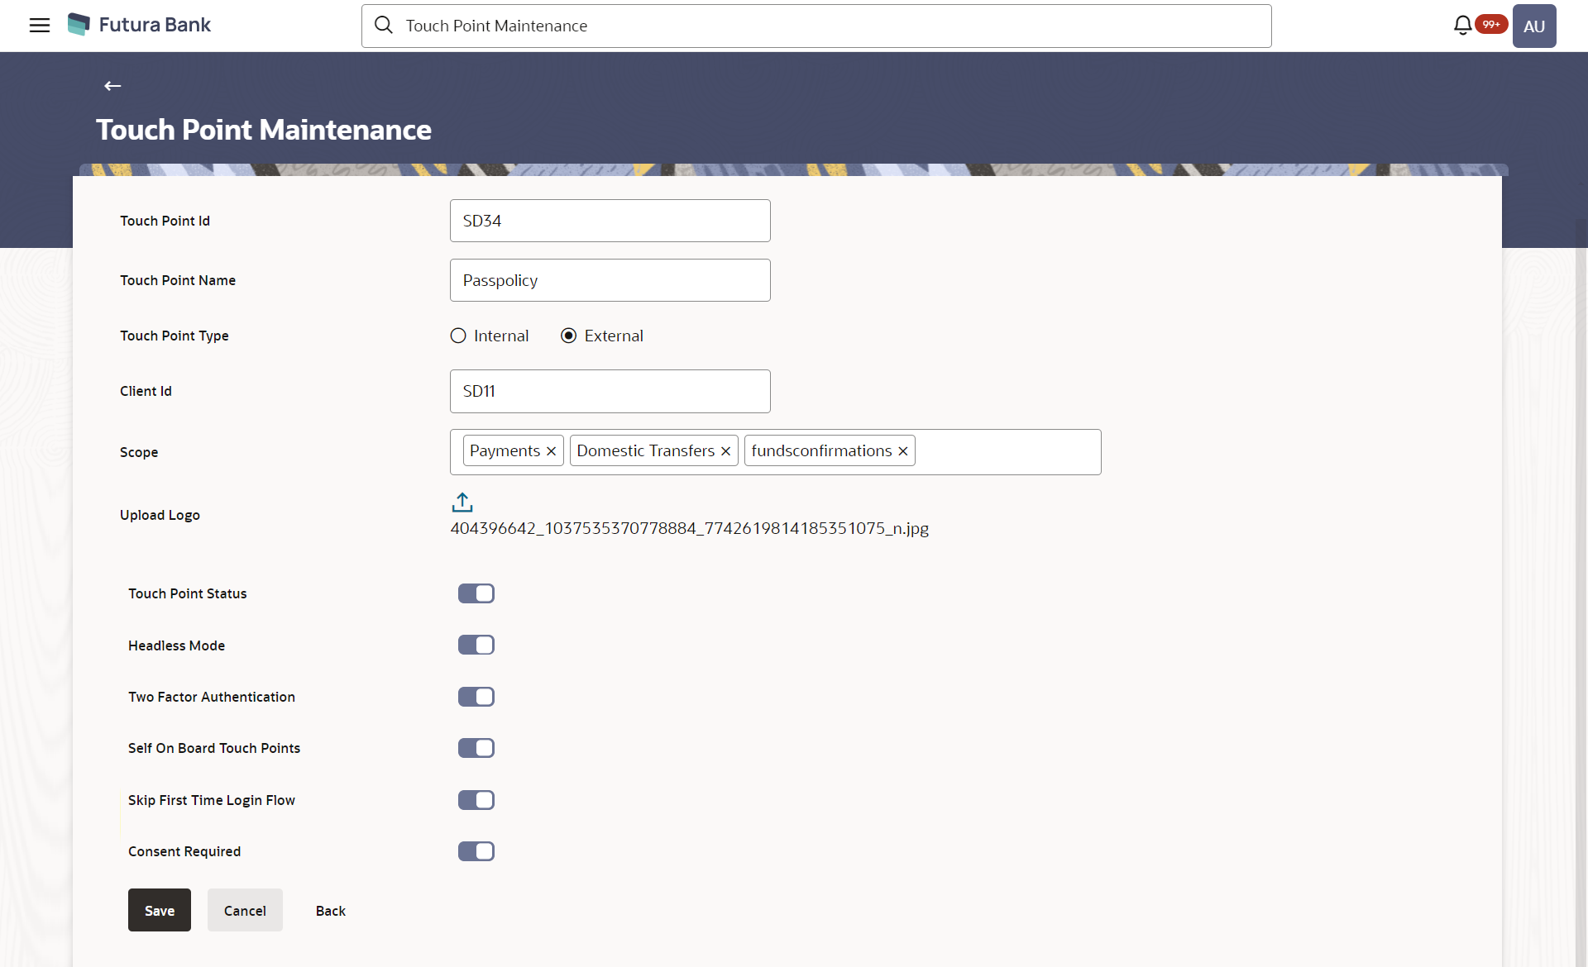Click the back arrow above page title
The width and height of the screenshot is (1588, 967).
[x=112, y=86]
